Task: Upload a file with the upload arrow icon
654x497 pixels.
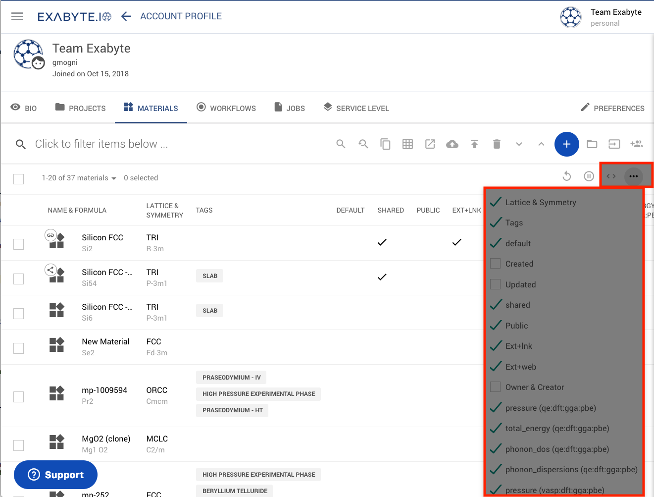Action: point(474,144)
